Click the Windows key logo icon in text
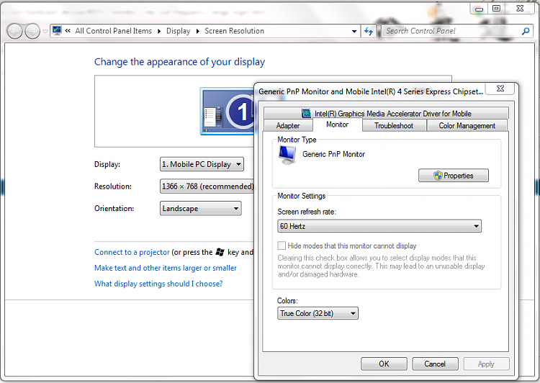This screenshot has width=540, height=383. click(220, 252)
